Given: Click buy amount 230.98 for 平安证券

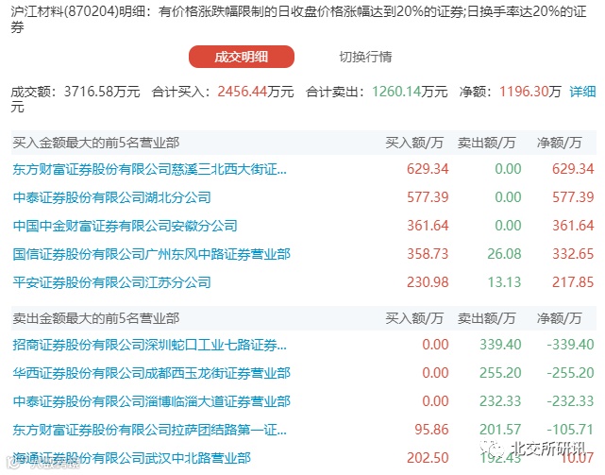Looking at the screenshot, I should click(428, 282).
